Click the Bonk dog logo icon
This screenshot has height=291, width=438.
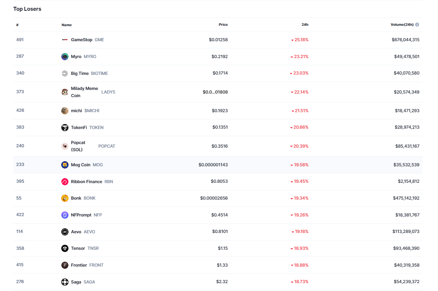pos(65,198)
